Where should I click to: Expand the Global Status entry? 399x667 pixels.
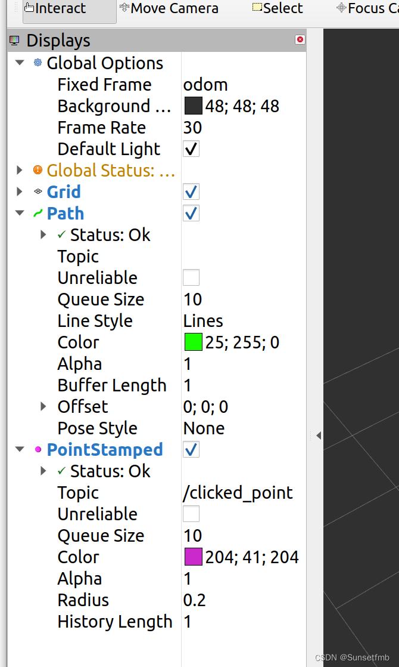(x=20, y=170)
